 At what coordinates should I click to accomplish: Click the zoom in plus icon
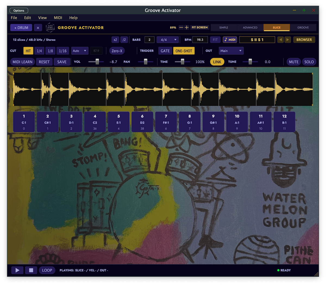pyautogui.click(x=187, y=27)
